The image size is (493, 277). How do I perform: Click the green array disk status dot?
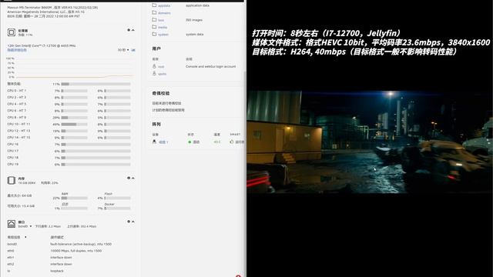click(189, 142)
